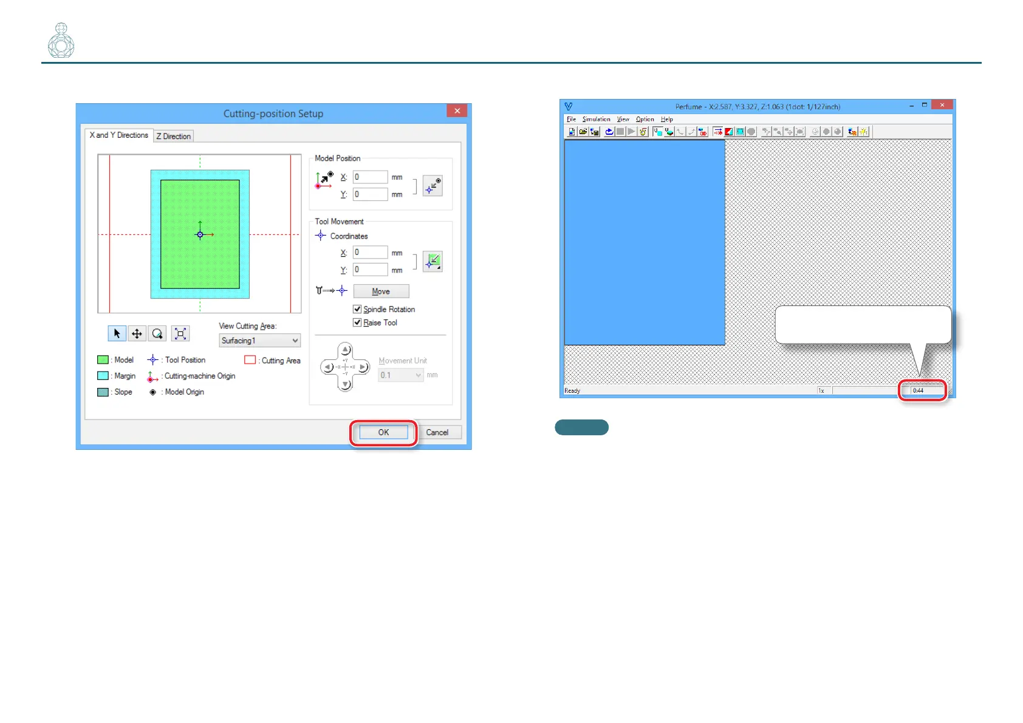Image resolution: width=1023 pixels, height=723 pixels.
Task: Click the Model Origin legend label
Action: point(185,392)
